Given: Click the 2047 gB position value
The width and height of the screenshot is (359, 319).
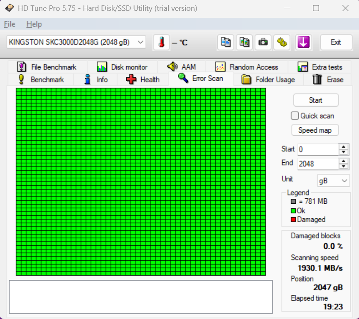Looking at the screenshot, I should (328, 287).
